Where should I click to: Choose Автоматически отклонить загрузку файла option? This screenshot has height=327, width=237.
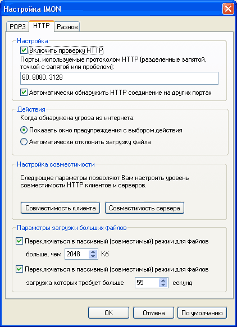[x=24, y=142]
